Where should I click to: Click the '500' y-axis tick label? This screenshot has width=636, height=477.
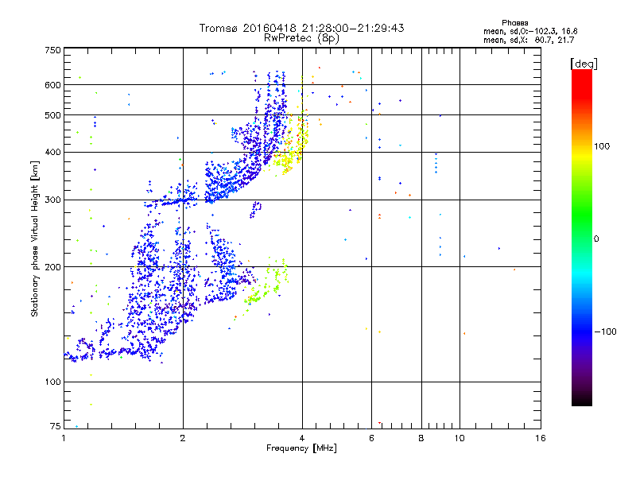click(52, 115)
